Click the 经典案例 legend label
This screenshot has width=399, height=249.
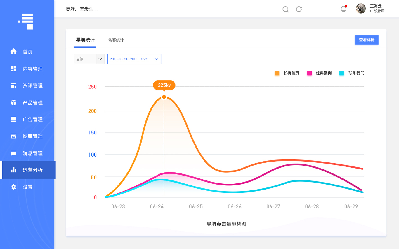[x=324, y=73]
